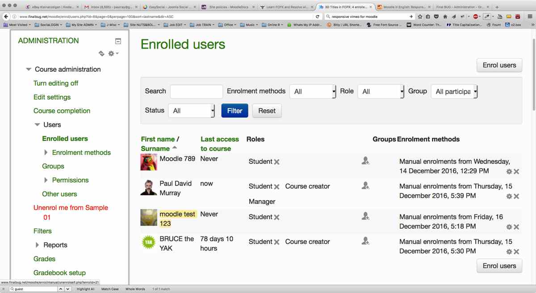Enable Whole Words in find bar

(135, 289)
